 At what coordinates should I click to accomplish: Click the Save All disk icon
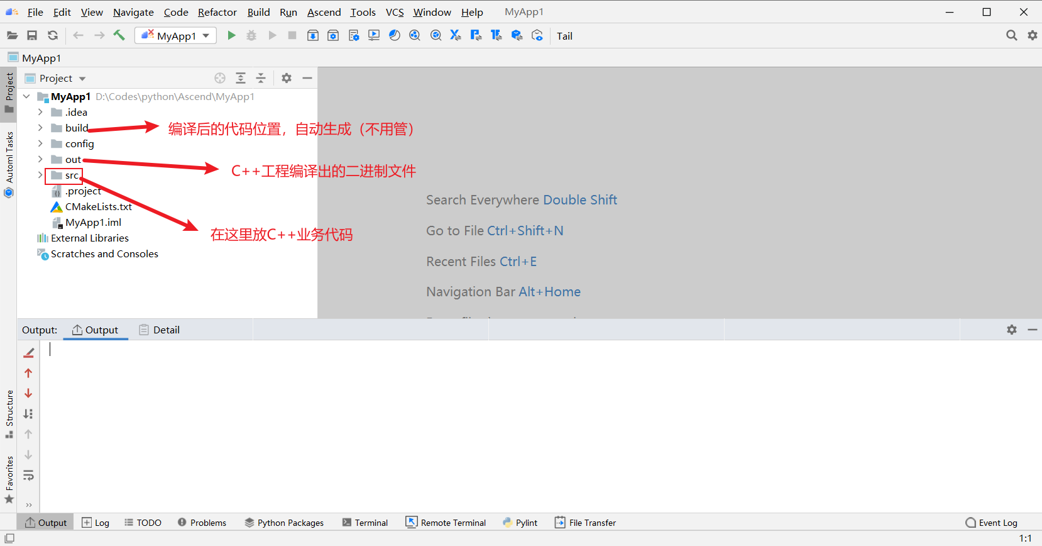click(x=32, y=36)
